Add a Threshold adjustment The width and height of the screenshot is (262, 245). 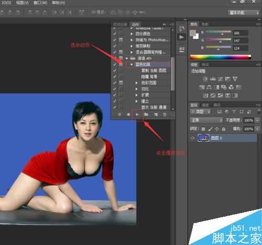pos(220,95)
